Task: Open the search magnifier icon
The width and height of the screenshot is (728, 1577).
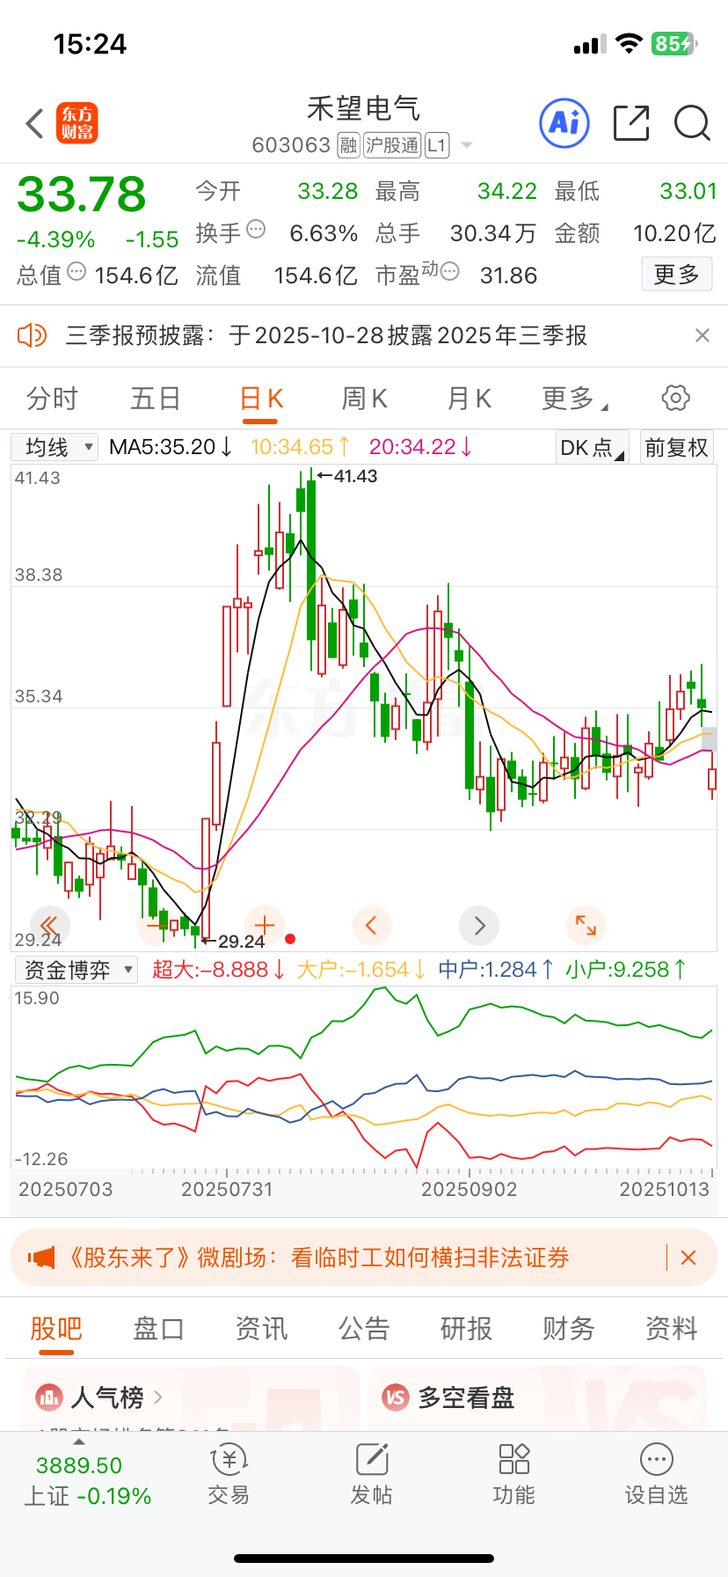Action: tap(692, 123)
